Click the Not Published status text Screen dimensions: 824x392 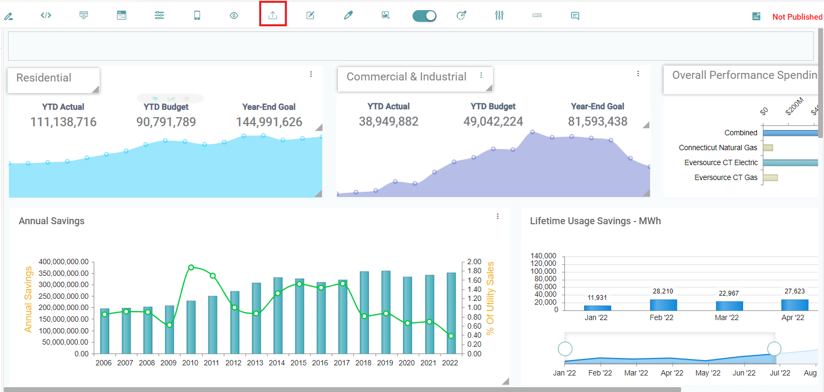pos(797,17)
